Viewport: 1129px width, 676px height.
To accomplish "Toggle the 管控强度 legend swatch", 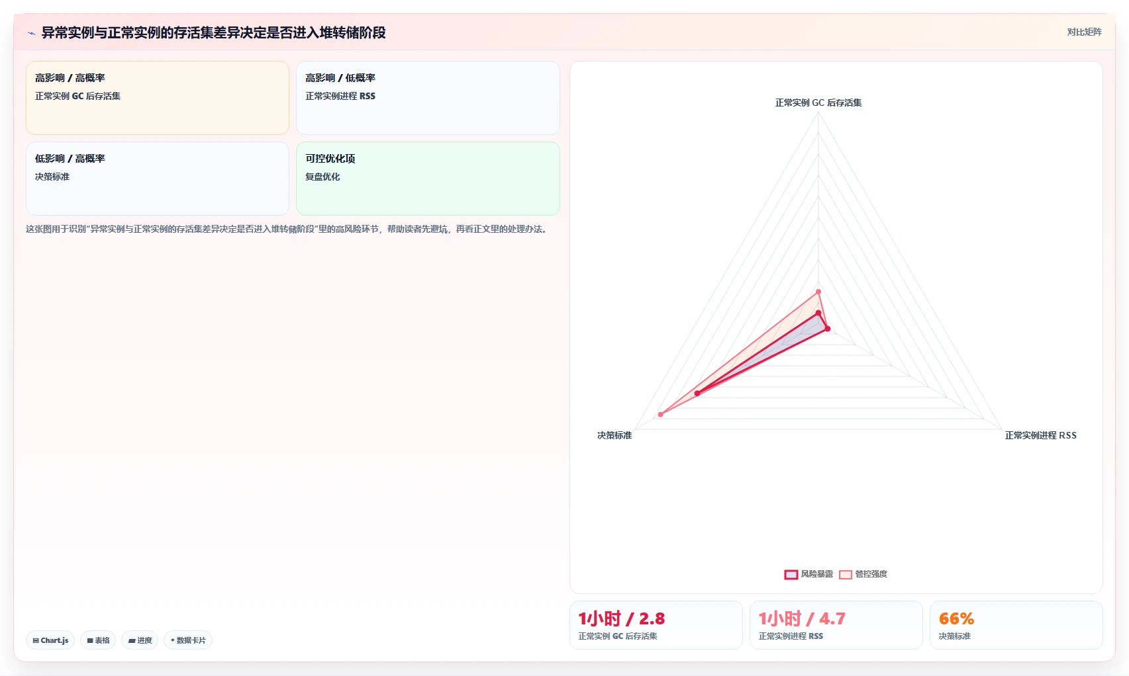I will 846,574.
